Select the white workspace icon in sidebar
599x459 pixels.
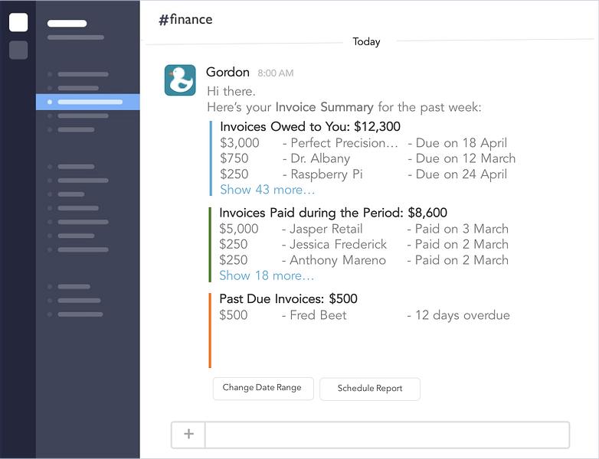point(18,22)
